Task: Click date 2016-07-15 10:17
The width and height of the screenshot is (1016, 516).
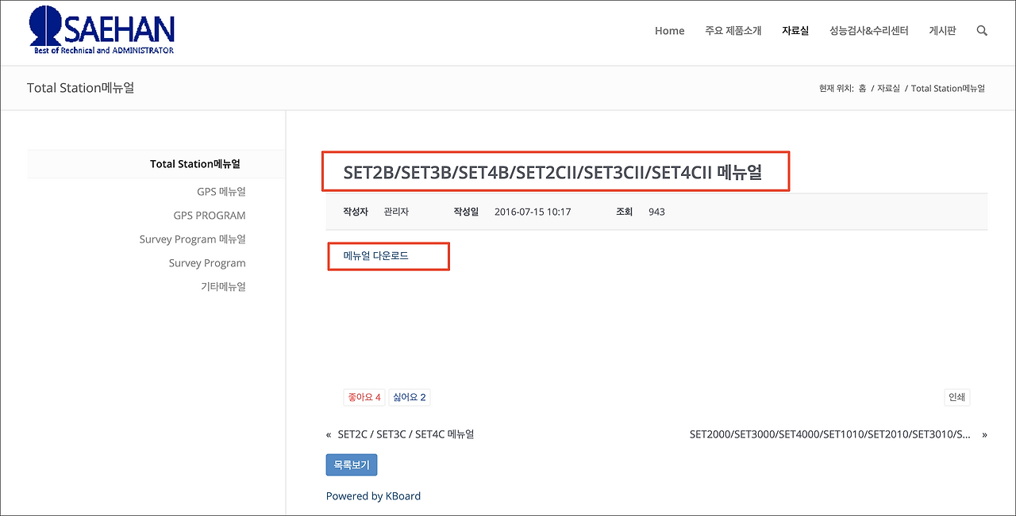Action: pyautogui.click(x=532, y=212)
